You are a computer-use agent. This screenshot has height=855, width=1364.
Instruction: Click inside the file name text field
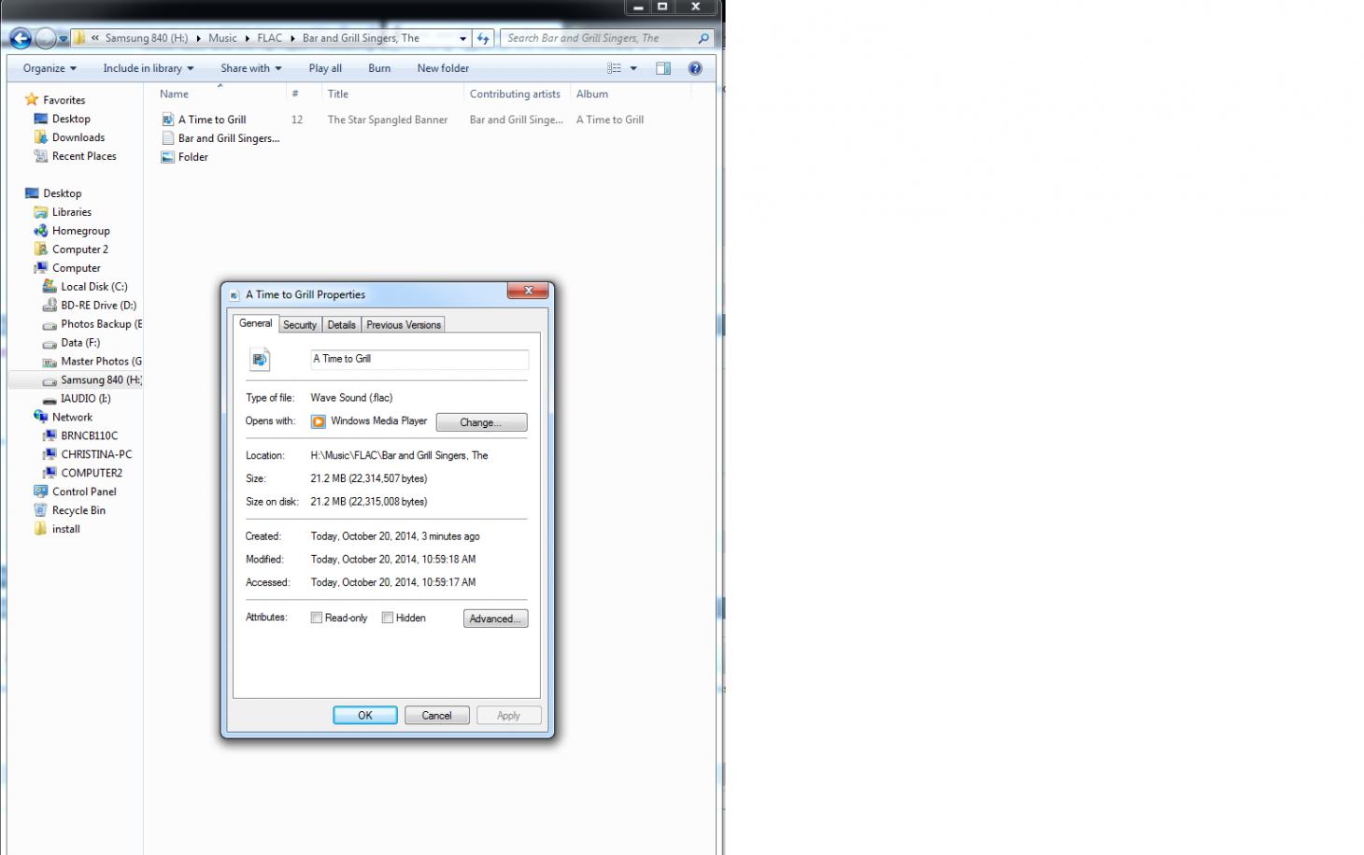(x=419, y=359)
